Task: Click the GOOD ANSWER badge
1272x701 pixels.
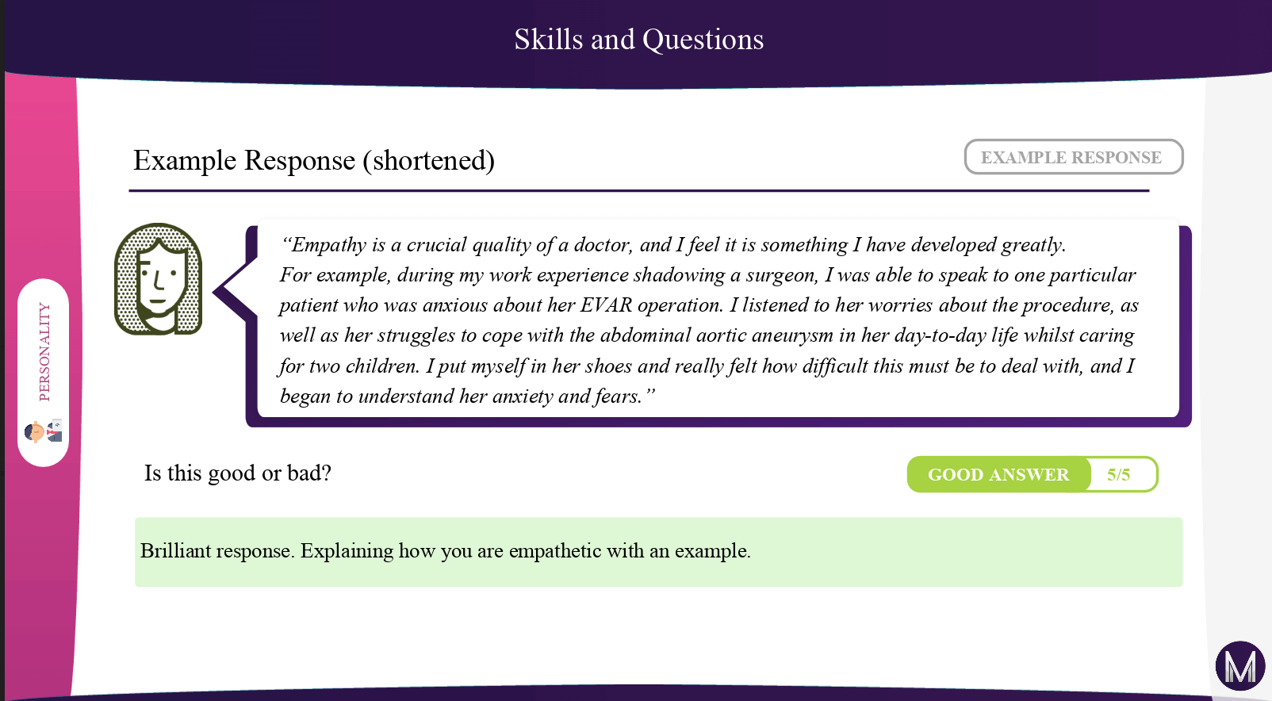Action: [998, 474]
